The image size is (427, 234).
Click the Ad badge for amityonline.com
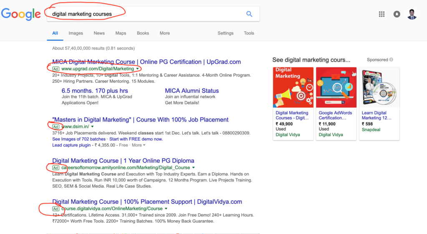55,168
